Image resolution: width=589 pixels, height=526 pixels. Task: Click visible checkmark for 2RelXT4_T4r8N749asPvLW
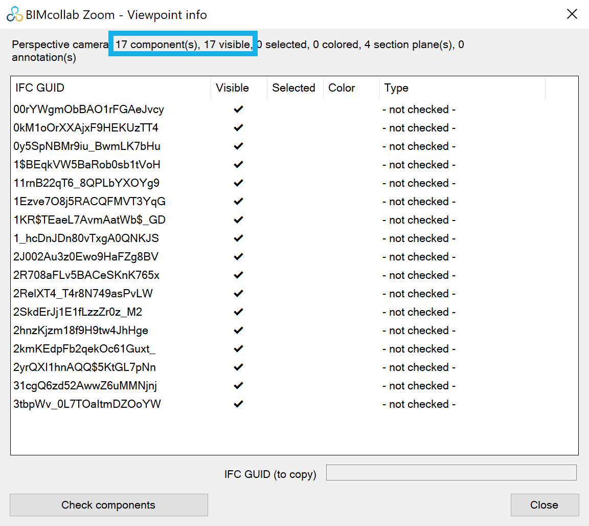click(x=239, y=294)
